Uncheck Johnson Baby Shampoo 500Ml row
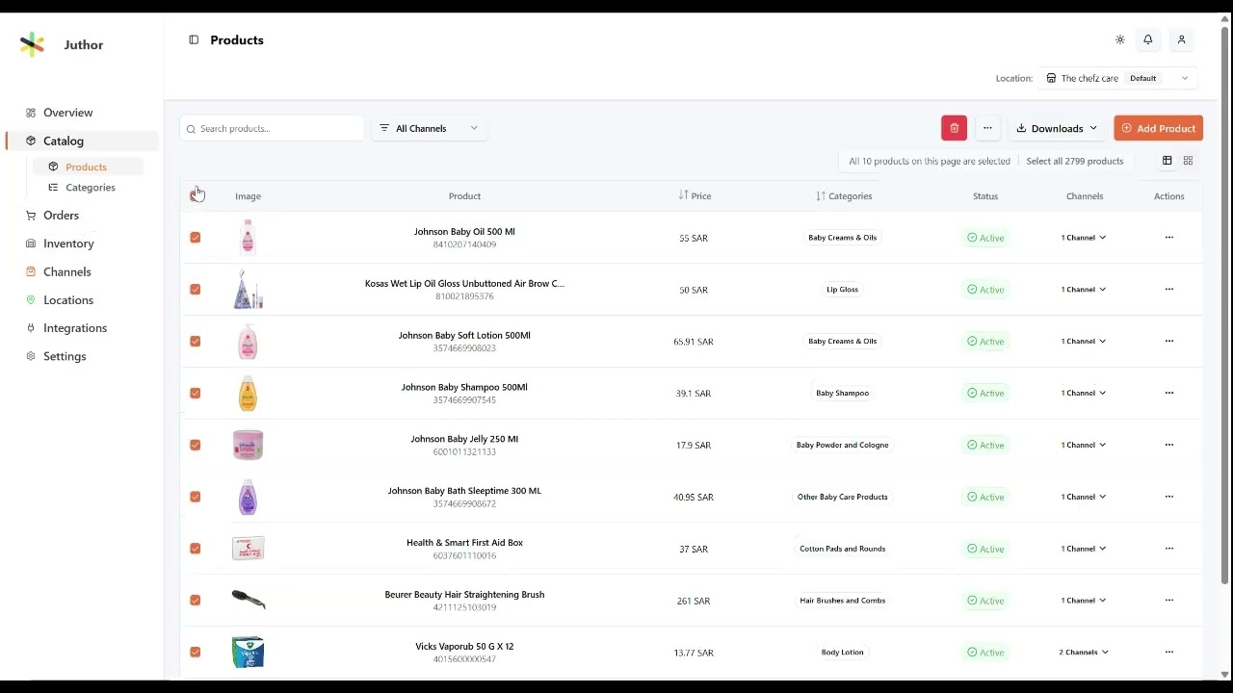Viewport: 1233px width, 693px height. pos(196,393)
